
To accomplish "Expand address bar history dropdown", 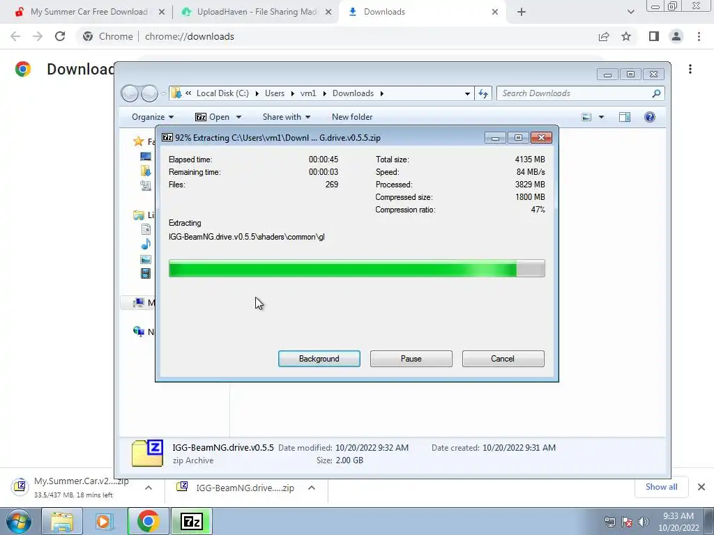I will [x=467, y=94].
